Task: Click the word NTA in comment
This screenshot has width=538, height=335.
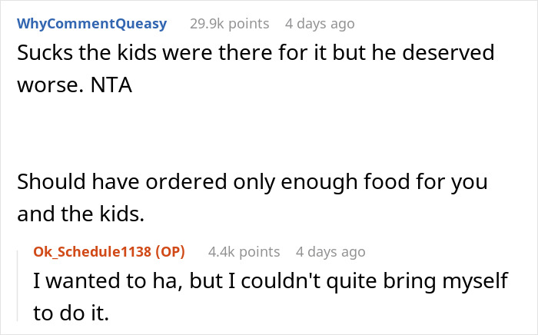Action: tap(111, 85)
